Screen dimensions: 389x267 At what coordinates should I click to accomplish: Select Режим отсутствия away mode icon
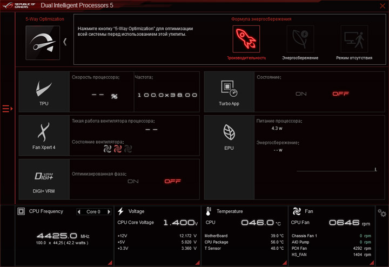(354, 39)
